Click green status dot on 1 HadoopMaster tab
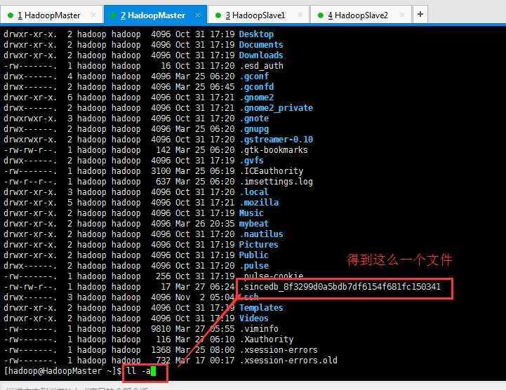The image size is (506, 390). click(11, 15)
